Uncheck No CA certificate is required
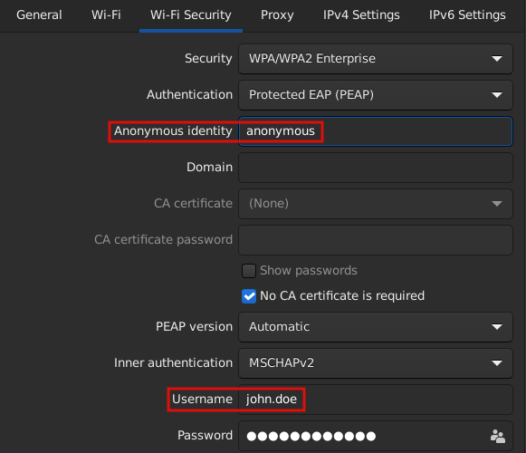 pos(249,296)
